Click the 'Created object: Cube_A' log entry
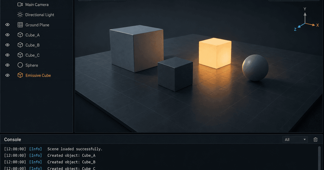The width and height of the screenshot is (324, 170). (71, 155)
